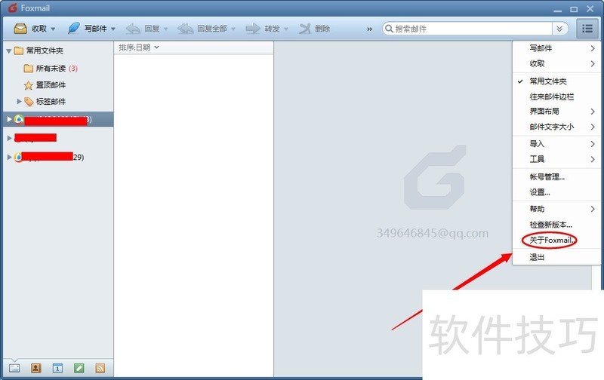Click the main menu list icon
Viewport: 604px width, 380px height.
click(x=587, y=29)
